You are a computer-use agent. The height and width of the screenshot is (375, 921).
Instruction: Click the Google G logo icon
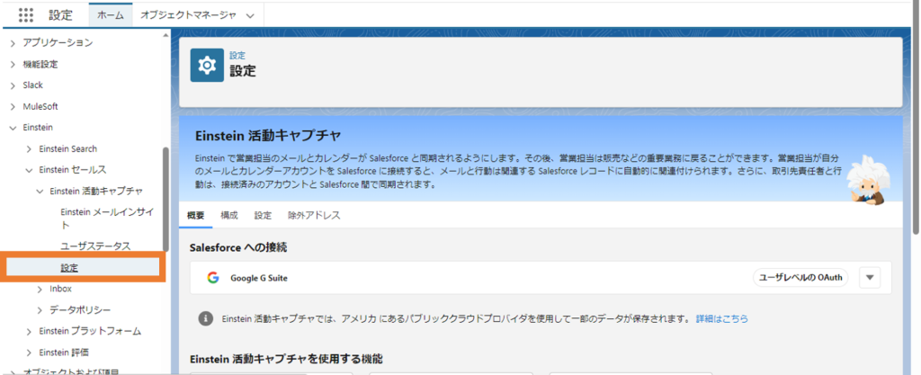pos(212,278)
